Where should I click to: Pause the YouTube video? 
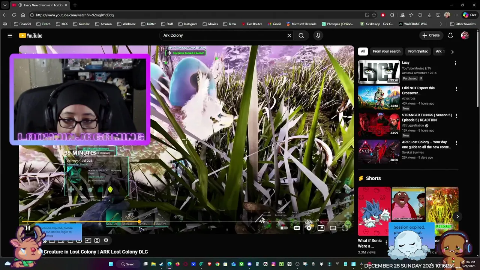[x=28, y=228]
